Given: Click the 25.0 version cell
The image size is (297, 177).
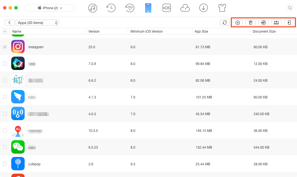Looking at the screenshot, I should [x=92, y=47].
